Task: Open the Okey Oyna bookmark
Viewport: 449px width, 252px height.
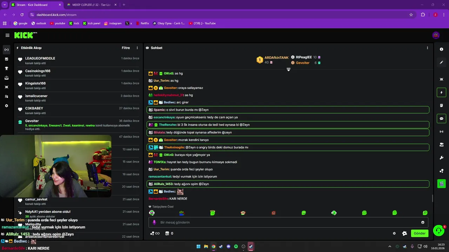Action: pos(169,23)
